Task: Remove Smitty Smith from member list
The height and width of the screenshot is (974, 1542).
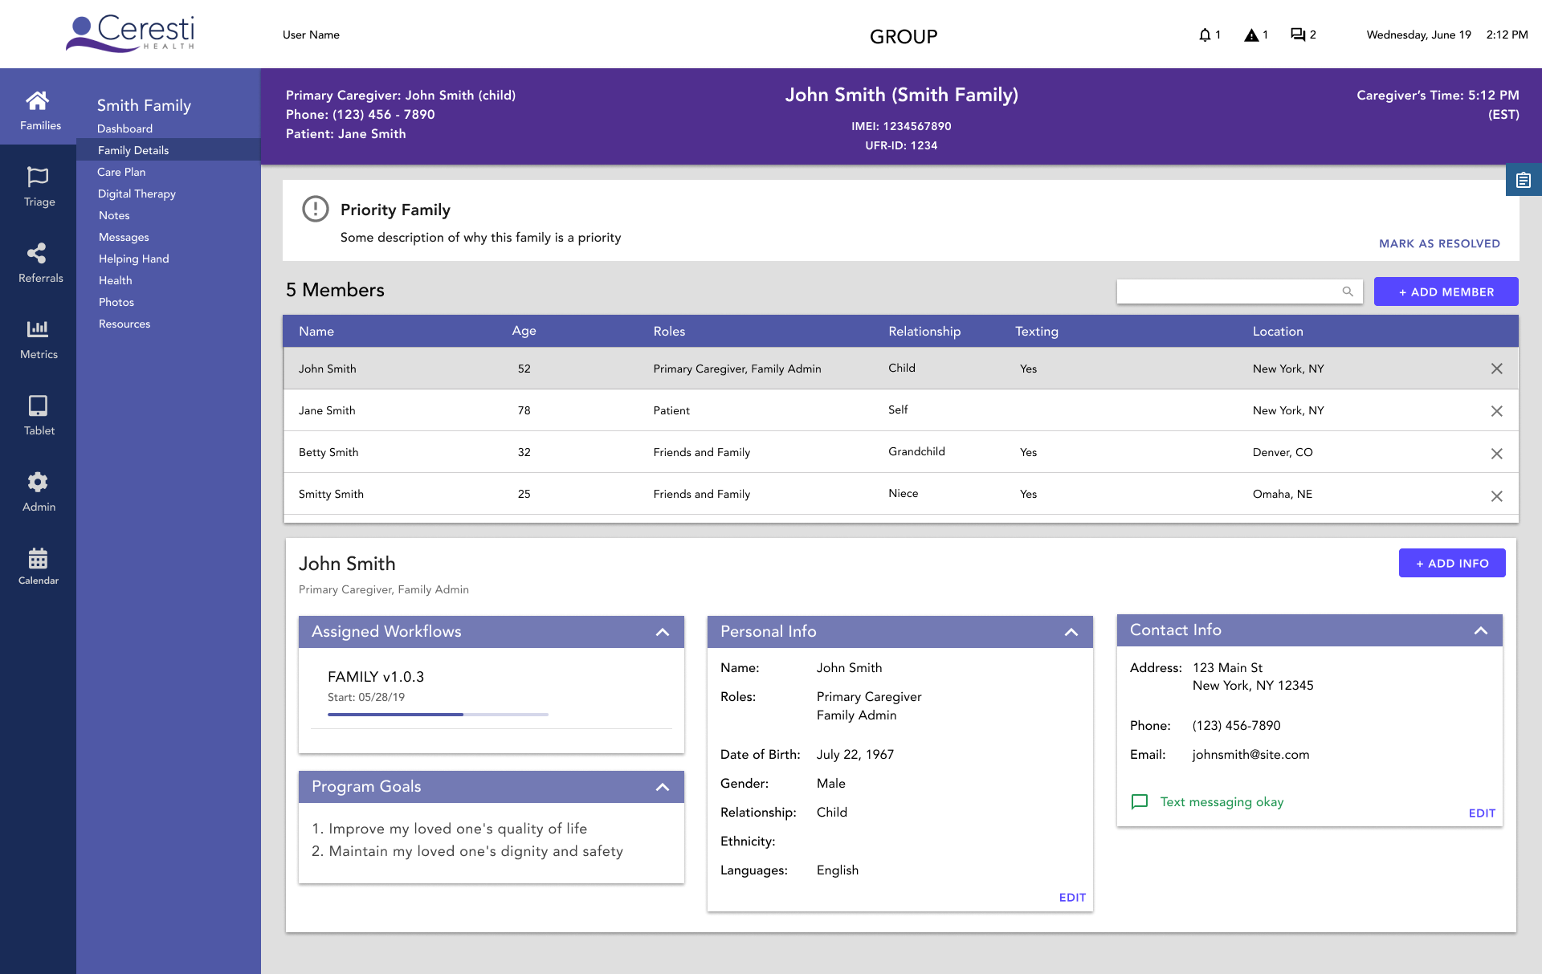Action: 1497,495
